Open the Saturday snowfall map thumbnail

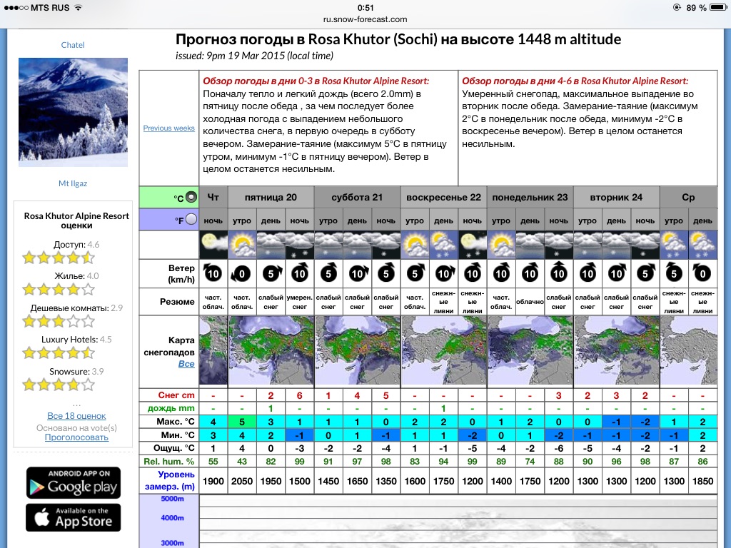[x=357, y=350]
